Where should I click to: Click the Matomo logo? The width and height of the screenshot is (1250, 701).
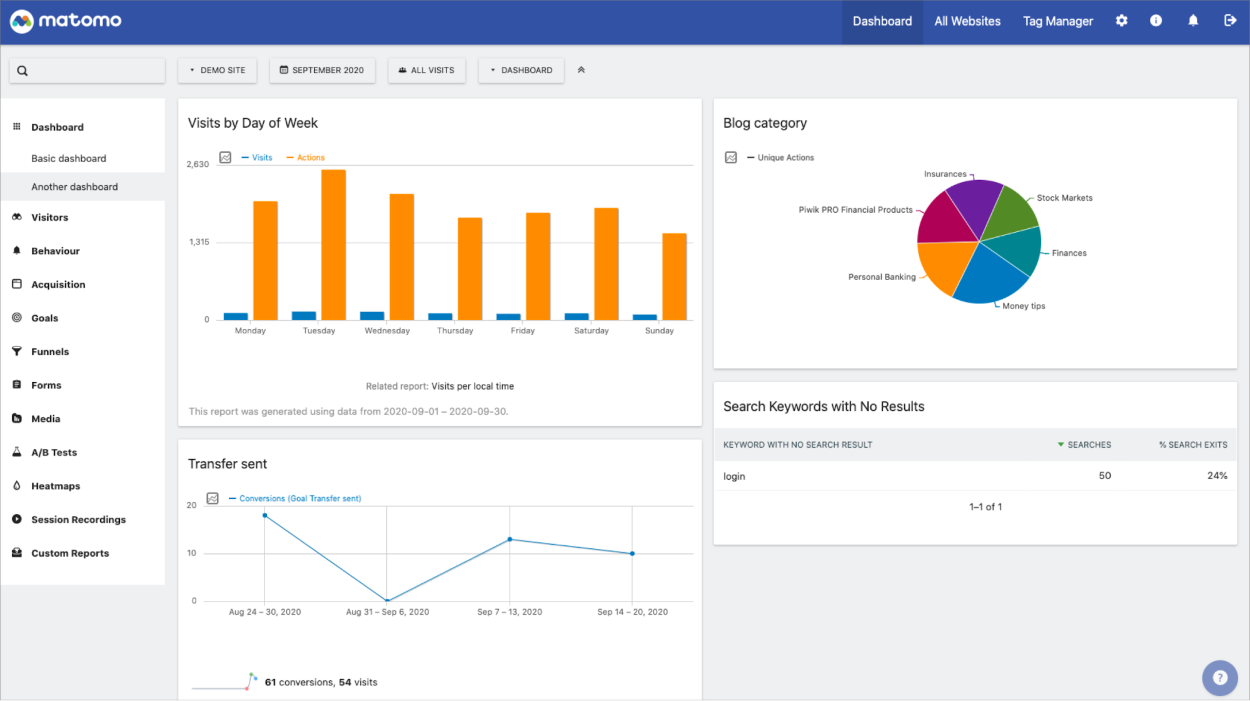click(65, 21)
